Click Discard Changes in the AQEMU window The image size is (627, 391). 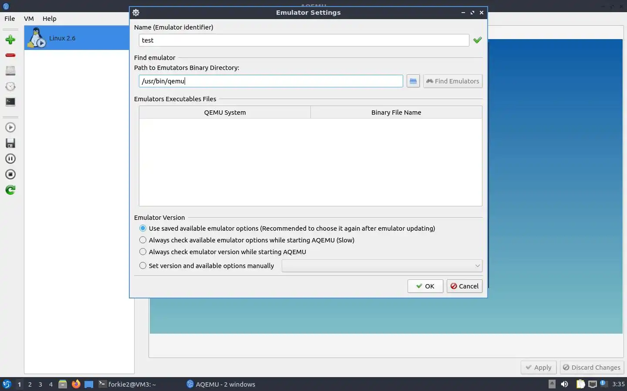click(x=592, y=368)
